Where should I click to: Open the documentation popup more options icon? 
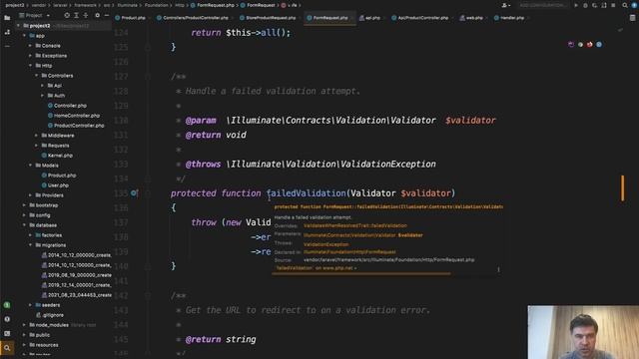click(498, 269)
